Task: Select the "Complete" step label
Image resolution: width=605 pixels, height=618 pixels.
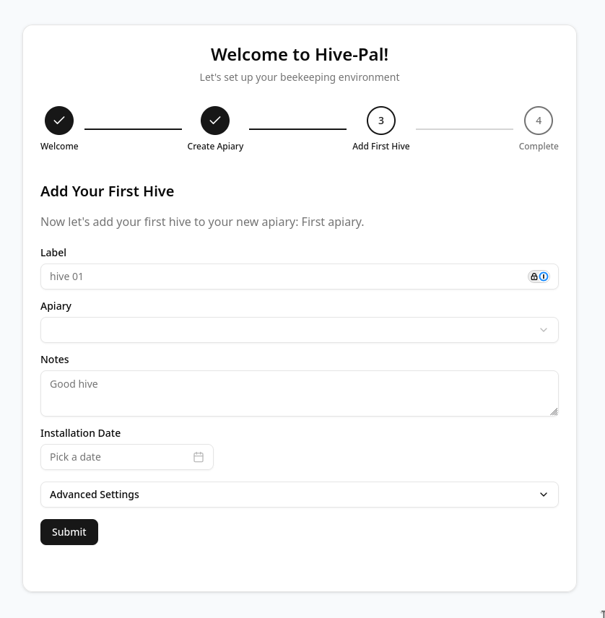Action: (539, 147)
